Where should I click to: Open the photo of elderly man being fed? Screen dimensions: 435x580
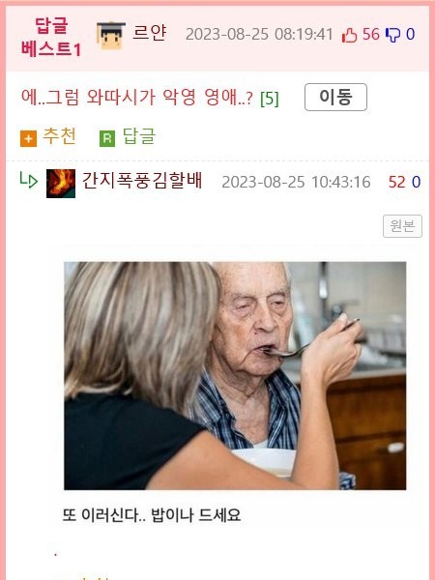[235, 376]
